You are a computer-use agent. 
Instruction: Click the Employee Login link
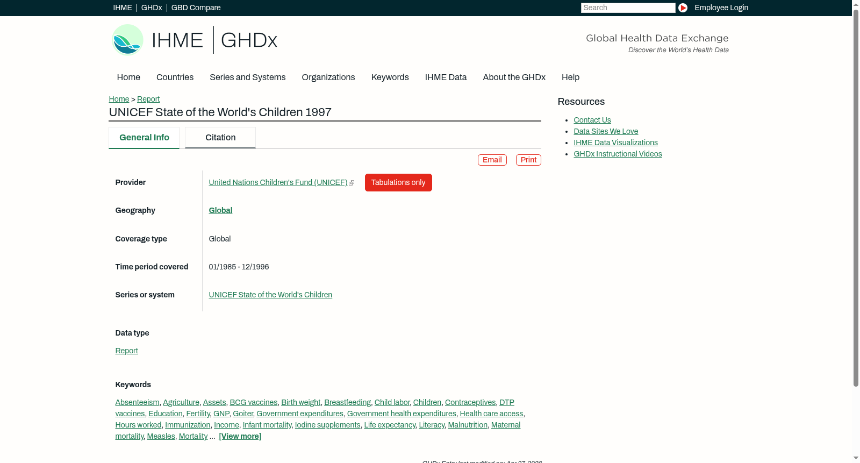coord(721,8)
